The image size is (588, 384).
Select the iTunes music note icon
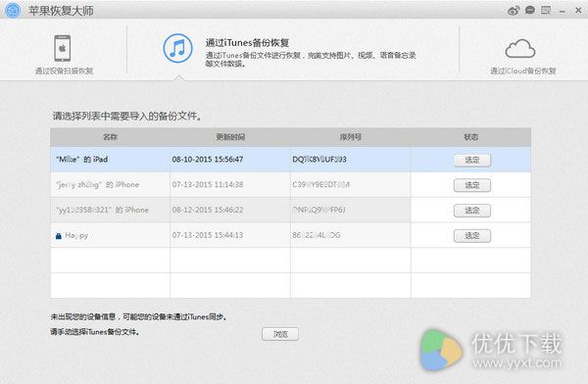pyautogui.click(x=178, y=48)
